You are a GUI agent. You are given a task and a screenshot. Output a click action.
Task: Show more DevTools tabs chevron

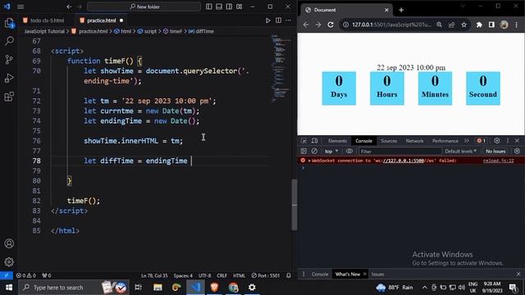[467, 141]
